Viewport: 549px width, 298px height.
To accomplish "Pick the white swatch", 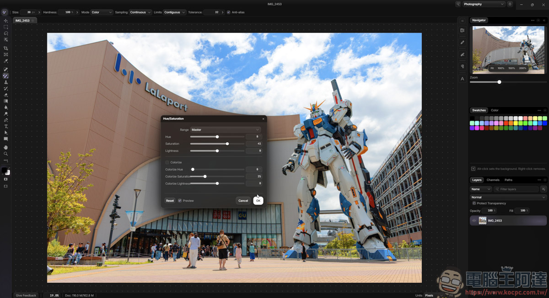I will 521,118.
